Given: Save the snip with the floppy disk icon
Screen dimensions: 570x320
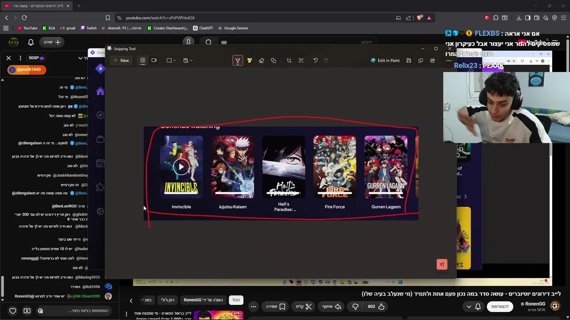Looking at the screenshot, I should pos(408,60).
